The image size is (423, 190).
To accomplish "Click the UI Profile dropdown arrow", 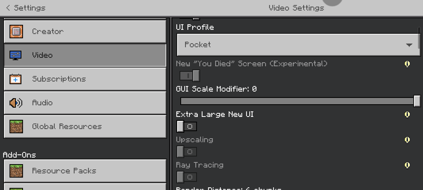I will 409,45.
